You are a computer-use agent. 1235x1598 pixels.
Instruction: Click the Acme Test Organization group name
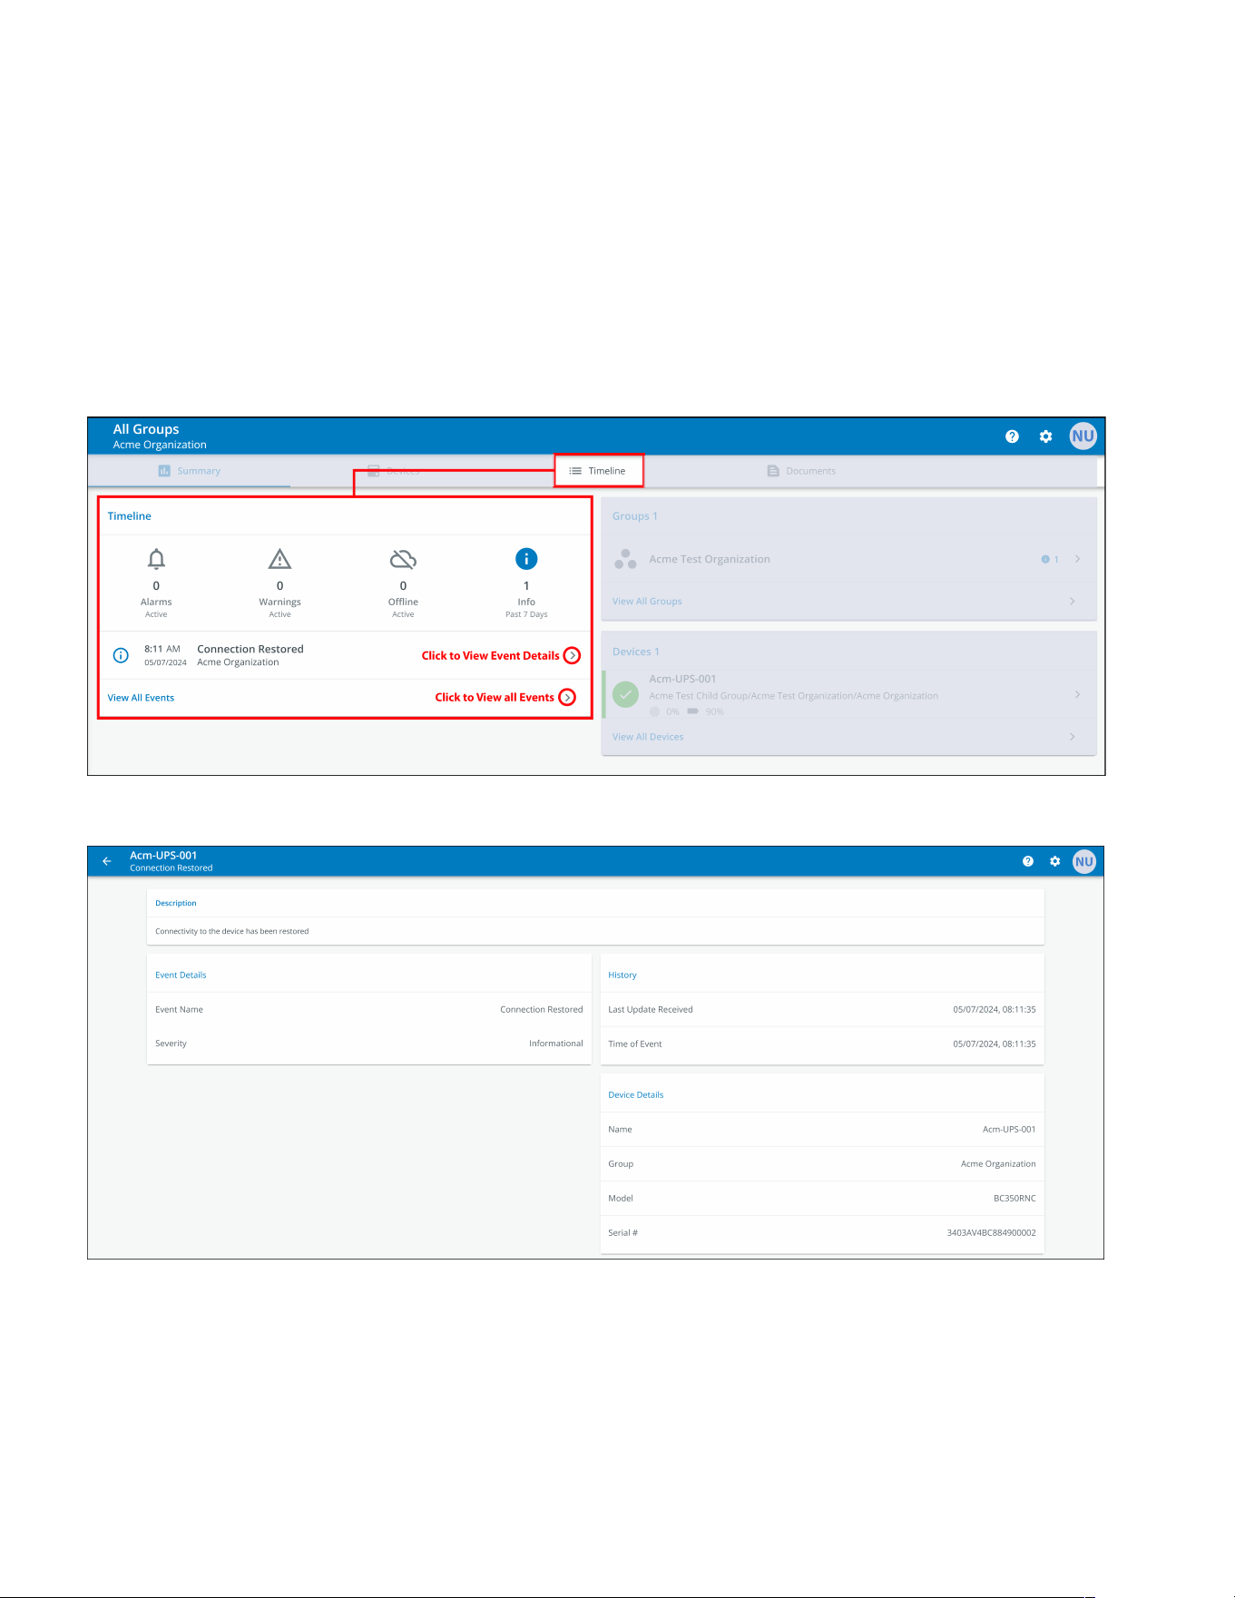point(710,559)
